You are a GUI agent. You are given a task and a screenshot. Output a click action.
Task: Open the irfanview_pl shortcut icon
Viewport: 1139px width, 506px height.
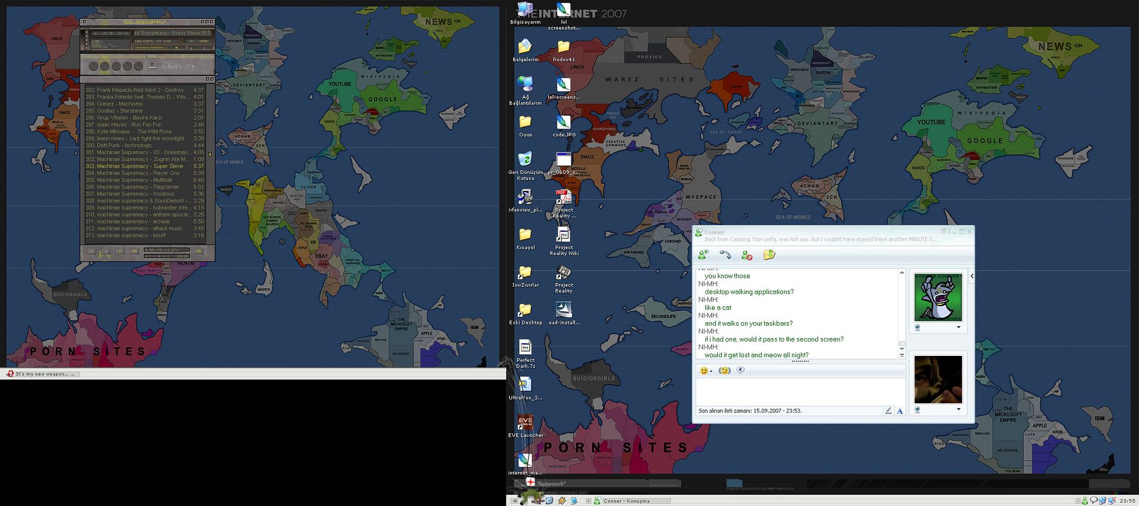[526, 201]
